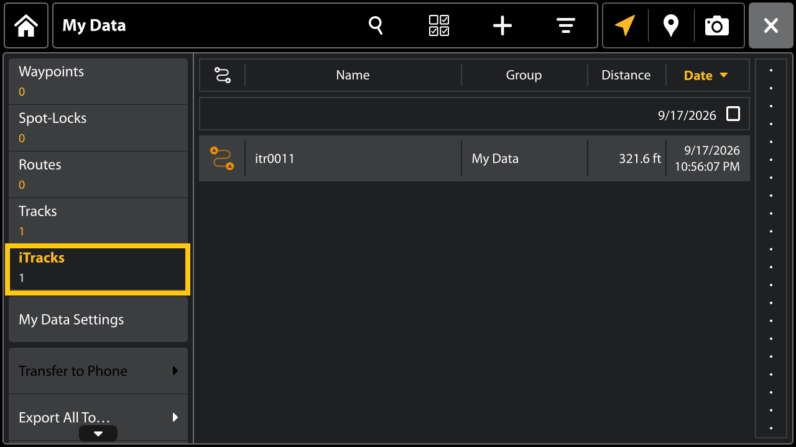Click the 10:56:07 PM timestamp
This screenshot has width=796, height=447.
pos(707,166)
